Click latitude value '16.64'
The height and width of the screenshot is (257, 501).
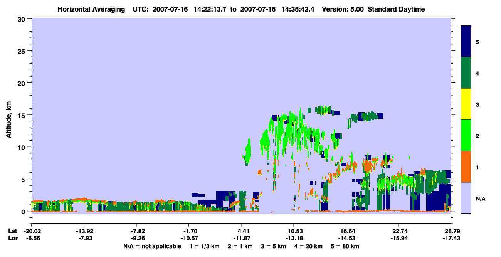click(x=346, y=231)
